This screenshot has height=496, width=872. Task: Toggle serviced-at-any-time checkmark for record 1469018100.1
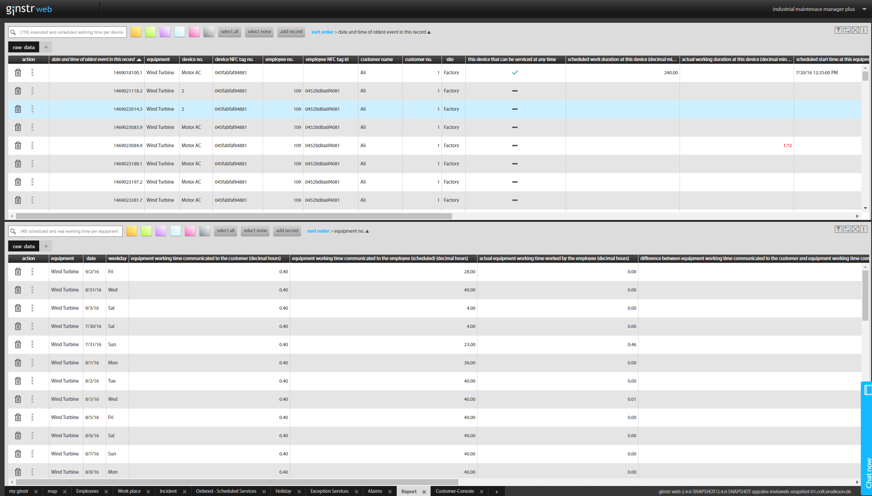pos(515,73)
